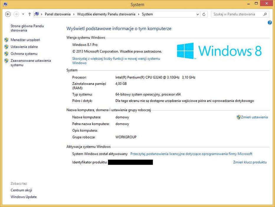Go up one level with Up arrow
This screenshot has width=275, height=207.
[x=30, y=14]
